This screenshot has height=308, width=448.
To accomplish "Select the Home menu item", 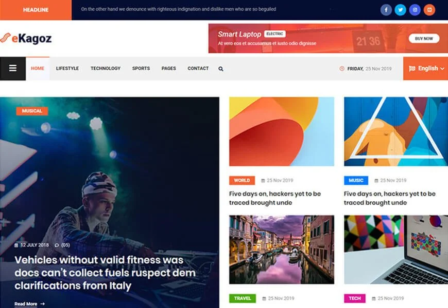I will [x=38, y=68].
